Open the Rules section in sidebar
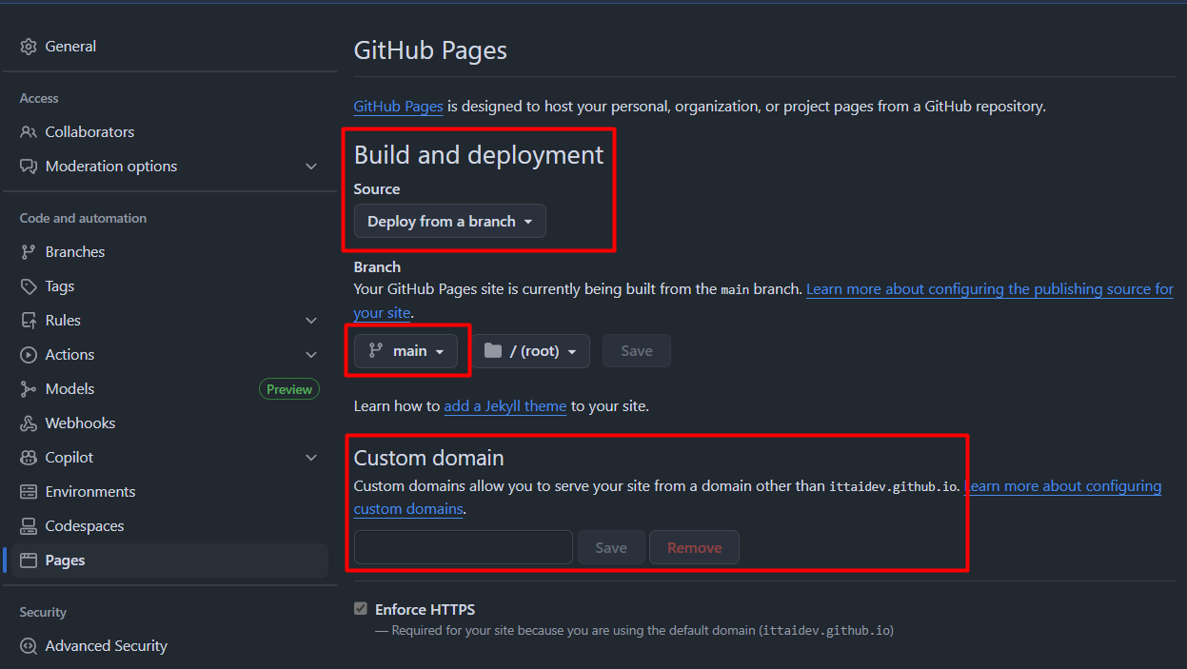 coord(29,320)
